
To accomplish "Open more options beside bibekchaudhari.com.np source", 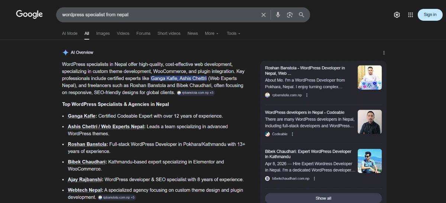I will click(314, 179).
